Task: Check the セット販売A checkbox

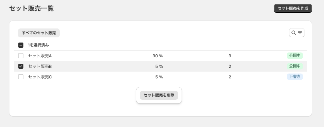Action: 21,56
